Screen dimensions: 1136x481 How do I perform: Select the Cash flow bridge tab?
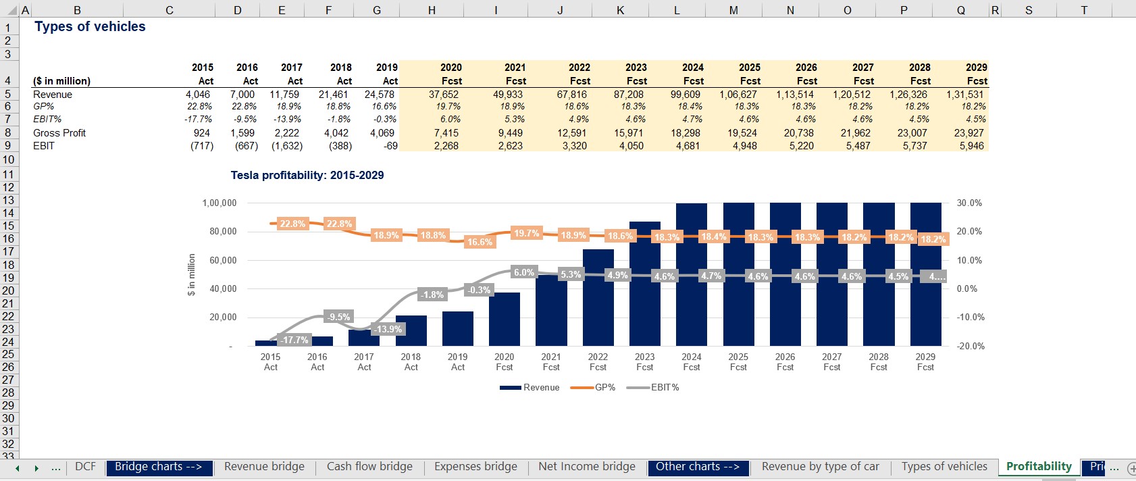coord(369,467)
